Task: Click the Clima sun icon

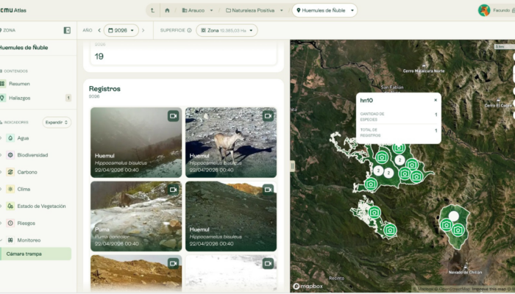Action: click(x=10, y=189)
